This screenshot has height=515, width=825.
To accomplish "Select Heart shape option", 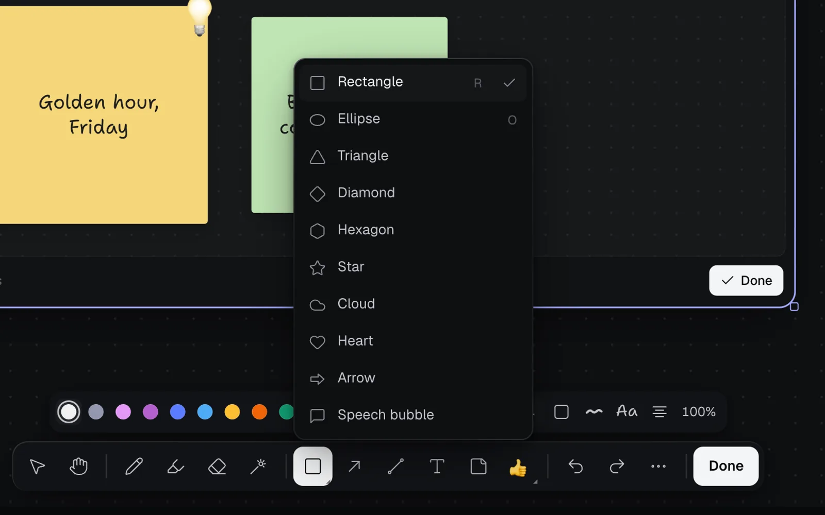I will pos(413,342).
